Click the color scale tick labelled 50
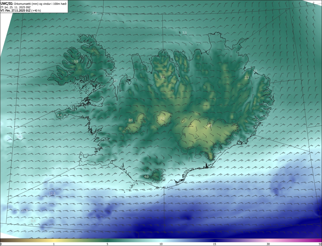 [320, 244]
